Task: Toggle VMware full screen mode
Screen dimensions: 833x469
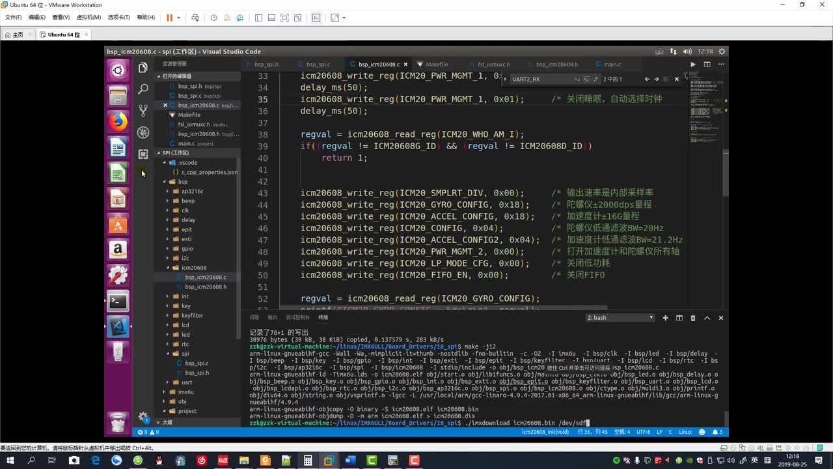Action: [284, 18]
